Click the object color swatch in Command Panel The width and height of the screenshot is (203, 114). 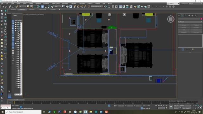tap(201, 19)
